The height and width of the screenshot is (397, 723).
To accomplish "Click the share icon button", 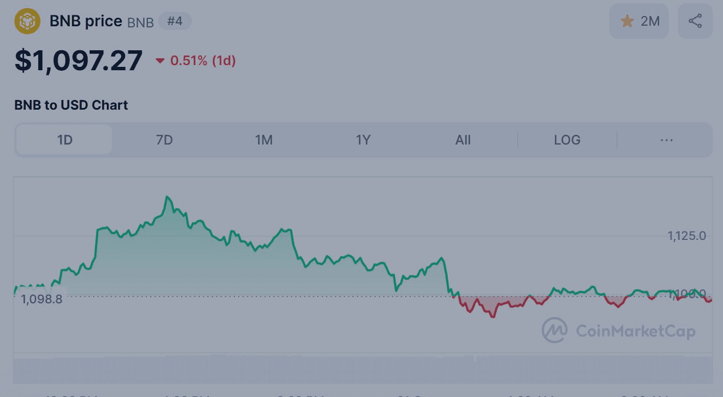I will 695,22.
